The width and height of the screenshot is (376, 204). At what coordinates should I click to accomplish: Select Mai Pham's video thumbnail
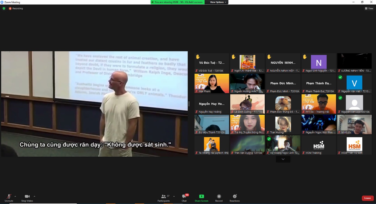pyautogui.click(x=212, y=83)
